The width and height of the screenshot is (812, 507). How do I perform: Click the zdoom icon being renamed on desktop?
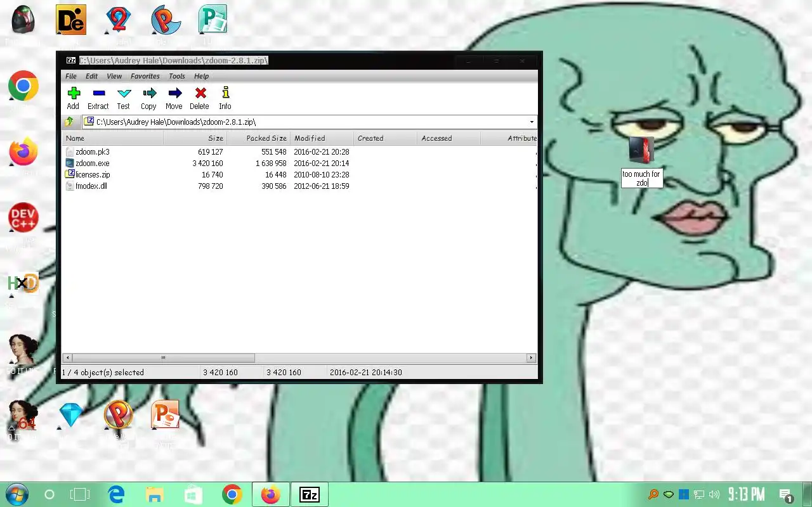(x=641, y=150)
